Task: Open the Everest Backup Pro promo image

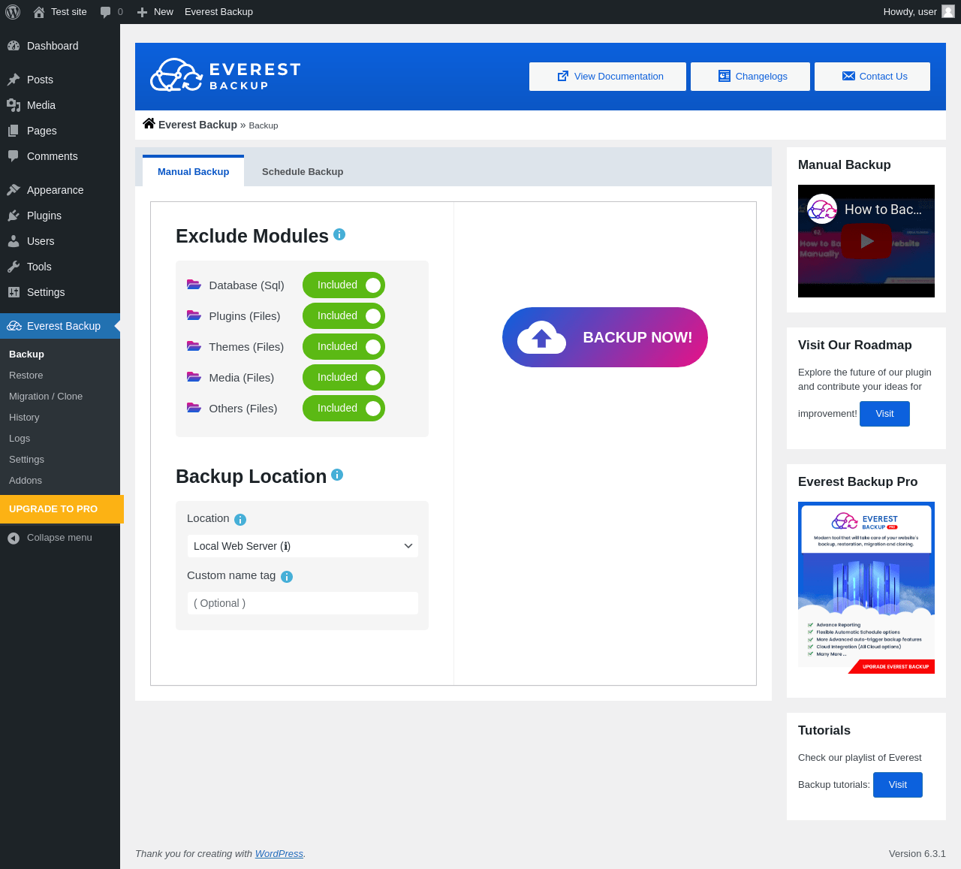Action: click(866, 587)
